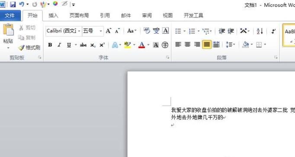Expand the 粘贴 paste options arrow

[x=8, y=48]
